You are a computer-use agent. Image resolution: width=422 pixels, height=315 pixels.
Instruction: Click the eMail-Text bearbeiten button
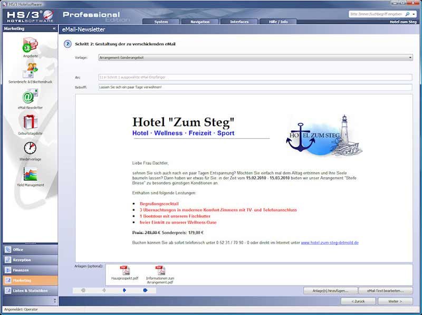pos(386,291)
